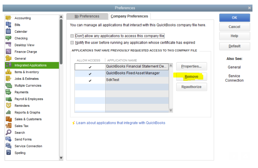This screenshot has width=258, height=168.
Task: Select QuickBooks Financial Statement Designer row
Action: (x=122, y=67)
